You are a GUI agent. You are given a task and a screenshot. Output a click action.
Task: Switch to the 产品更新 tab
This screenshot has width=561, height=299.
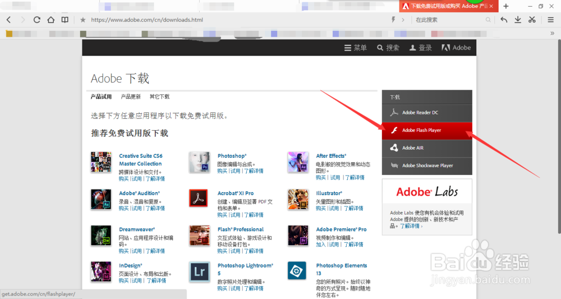click(131, 96)
